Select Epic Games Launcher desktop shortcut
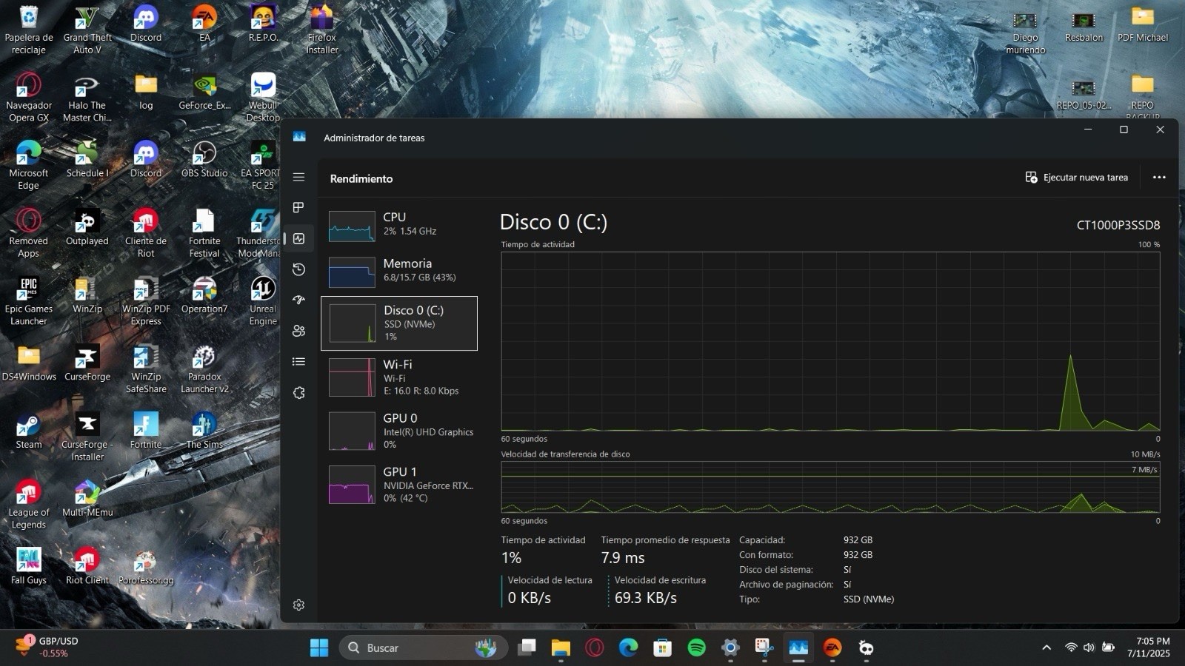Viewport: 1185px width, 666px height. [x=29, y=300]
